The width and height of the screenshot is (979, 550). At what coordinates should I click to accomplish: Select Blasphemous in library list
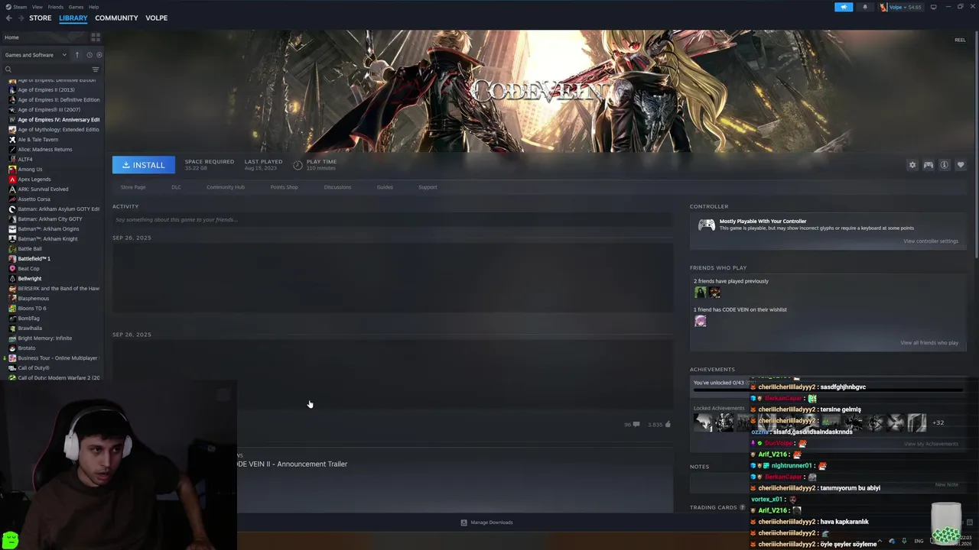33,299
